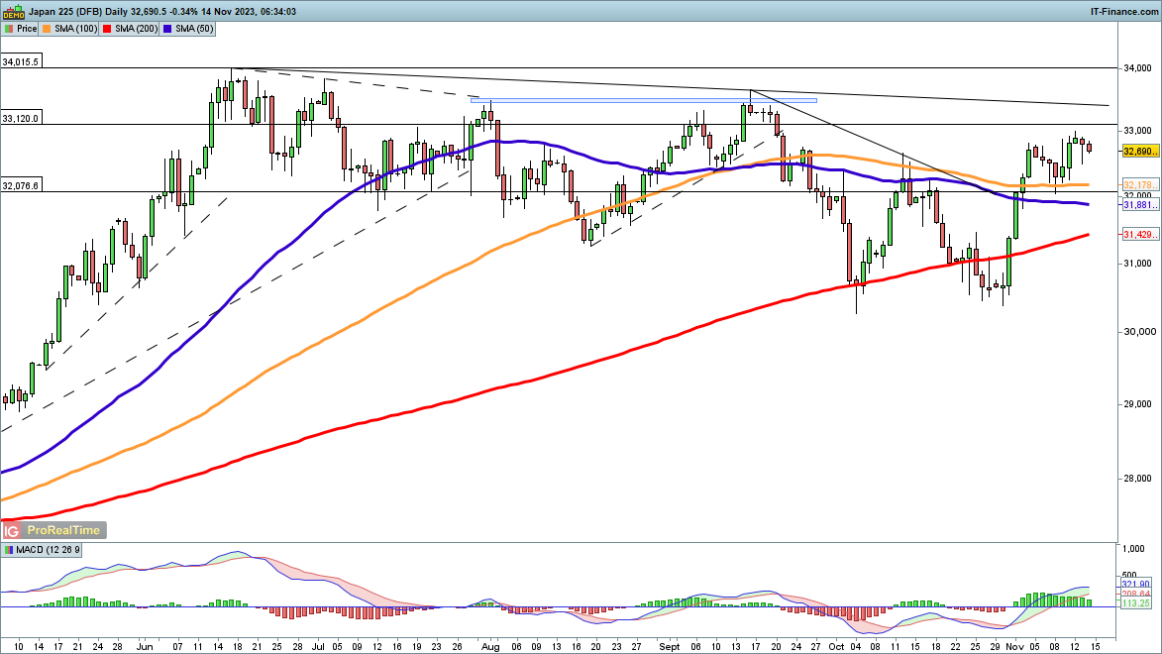Screen dimensions: 1162x654
Task: Click the 113.25 MACD histogram value tag
Action: [1135, 603]
